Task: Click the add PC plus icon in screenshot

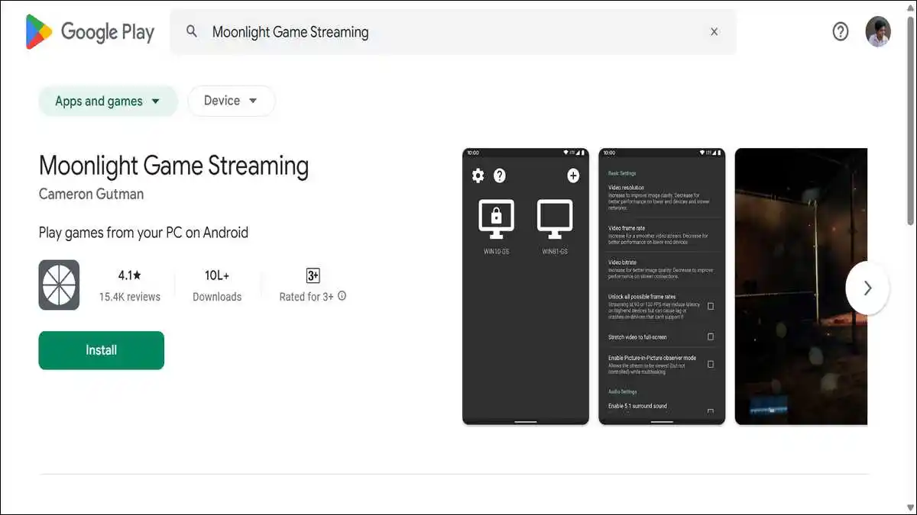Action: (x=573, y=176)
